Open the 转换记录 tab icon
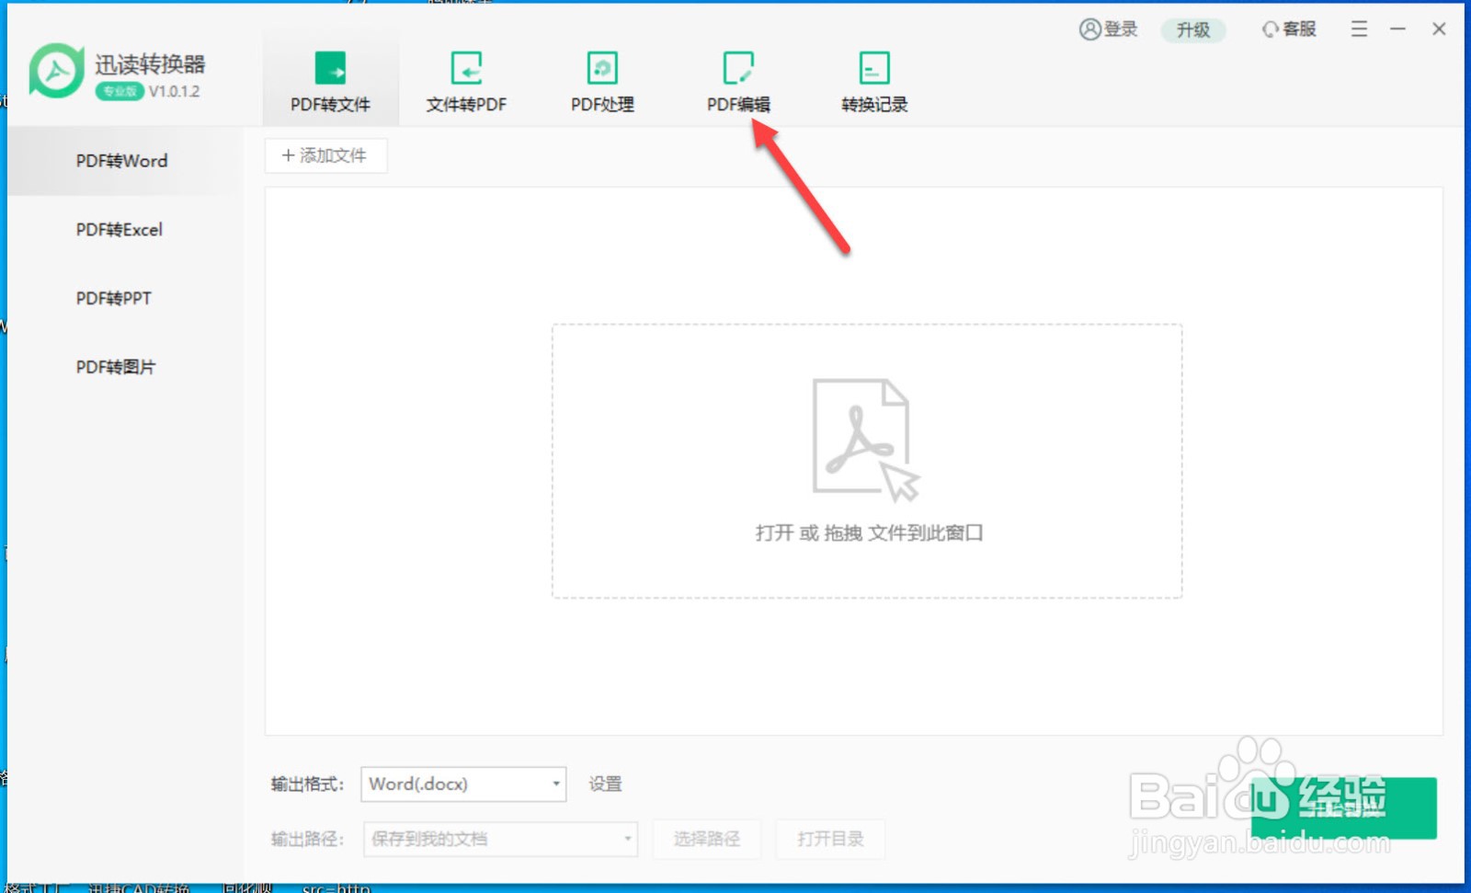Image resolution: width=1471 pixels, height=893 pixels. (x=874, y=68)
